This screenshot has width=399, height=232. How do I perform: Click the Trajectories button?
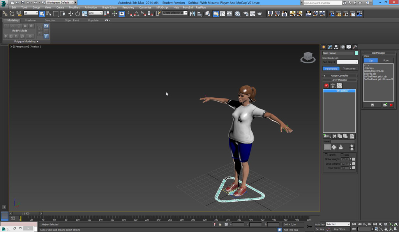coord(349,69)
